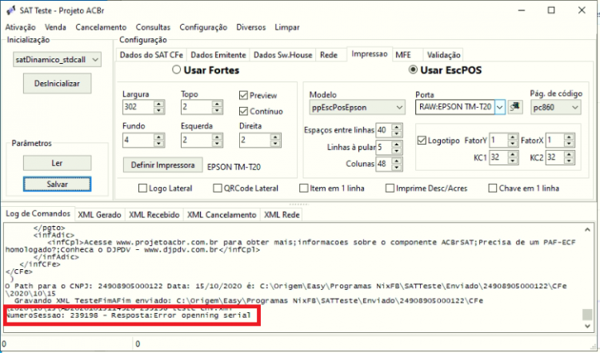Click the log scrollbar thumb

587,315
